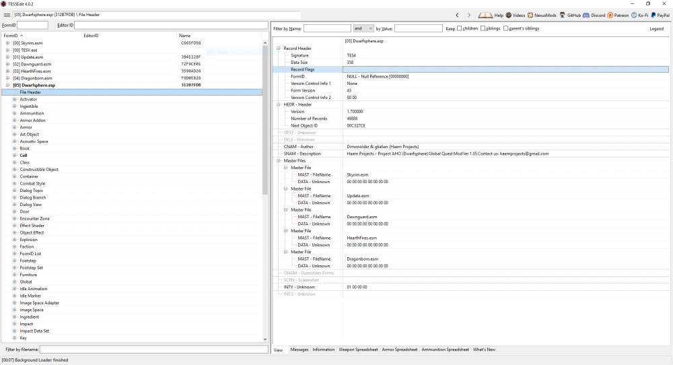Click the Legend button
The height and width of the screenshot is (365, 673).
(656, 29)
